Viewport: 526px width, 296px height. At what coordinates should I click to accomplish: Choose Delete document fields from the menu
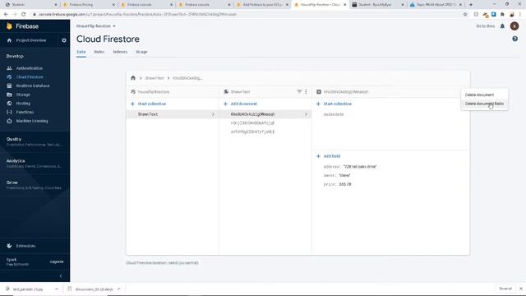coord(484,104)
